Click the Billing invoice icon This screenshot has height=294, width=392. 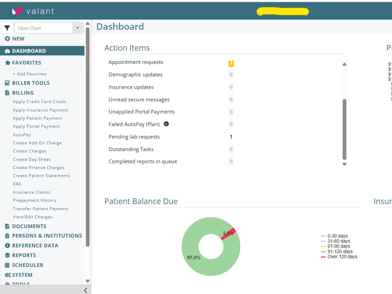click(7, 93)
